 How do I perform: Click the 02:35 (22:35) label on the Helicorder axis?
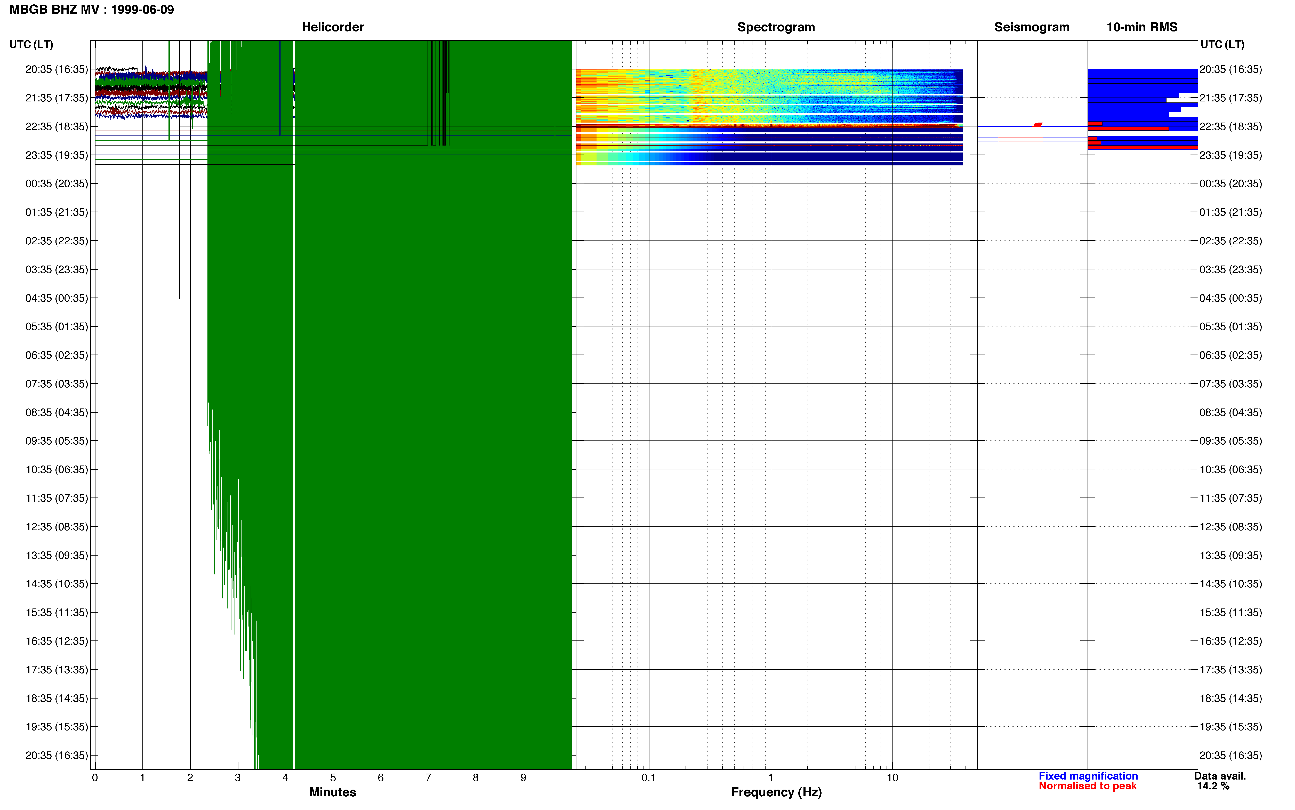pyautogui.click(x=57, y=241)
